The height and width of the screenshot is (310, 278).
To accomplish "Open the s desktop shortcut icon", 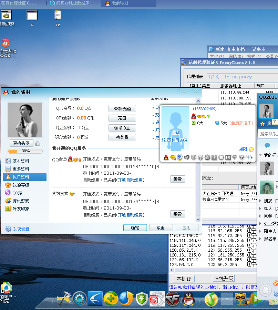I will tap(32, 18).
